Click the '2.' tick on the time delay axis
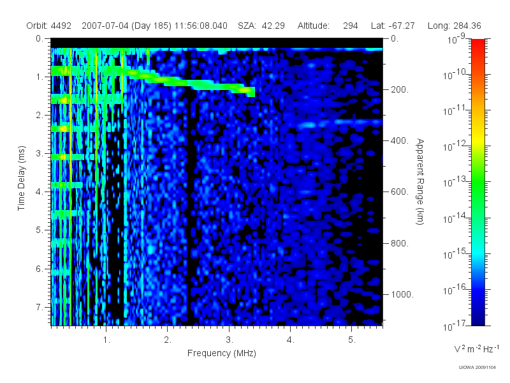The height and width of the screenshot is (383, 510). [x=40, y=116]
